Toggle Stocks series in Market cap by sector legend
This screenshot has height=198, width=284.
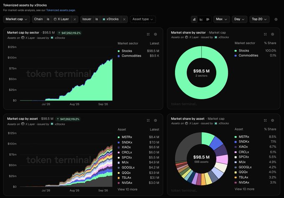click(x=138, y=51)
